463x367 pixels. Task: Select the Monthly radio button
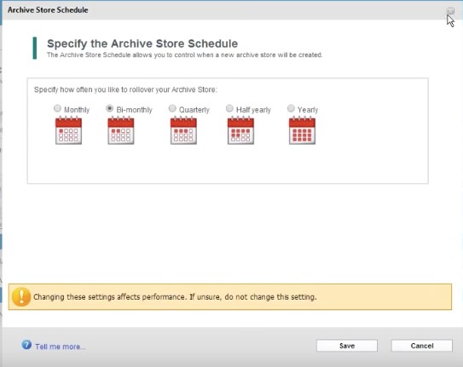point(57,108)
